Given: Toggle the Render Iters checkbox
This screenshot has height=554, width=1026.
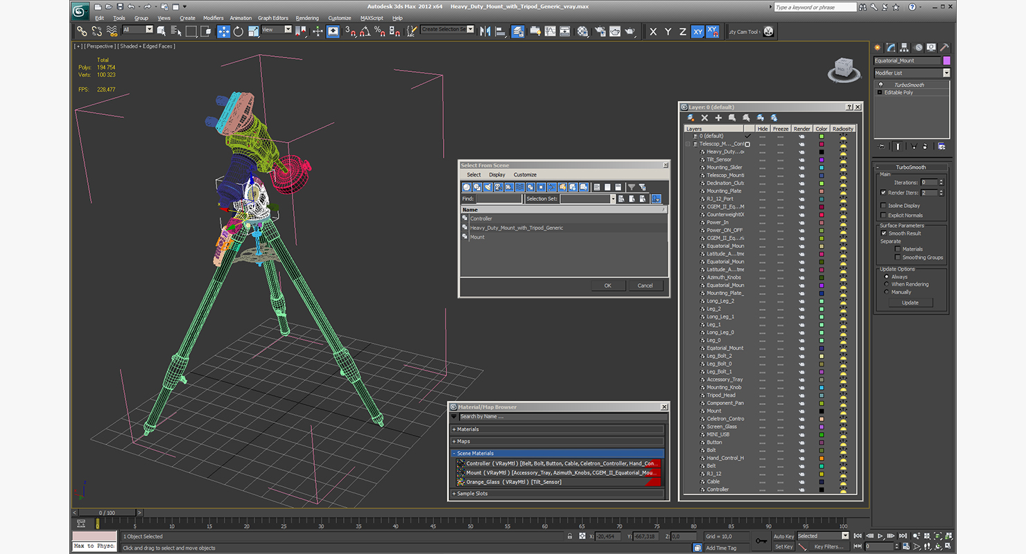Looking at the screenshot, I should point(883,193).
